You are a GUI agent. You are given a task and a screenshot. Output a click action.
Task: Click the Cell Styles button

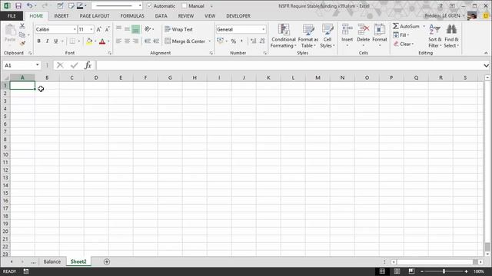(x=327, y=36)
